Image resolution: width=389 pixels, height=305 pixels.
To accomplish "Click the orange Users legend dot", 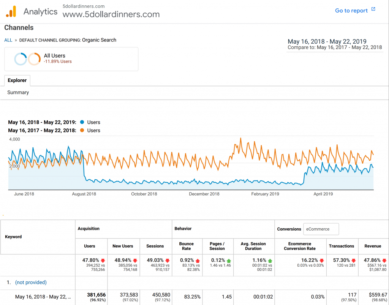I will [x=82, y=130].
